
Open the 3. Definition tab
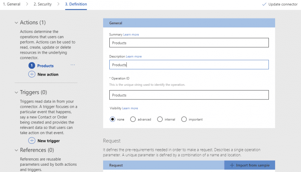[x=76, y=4]
